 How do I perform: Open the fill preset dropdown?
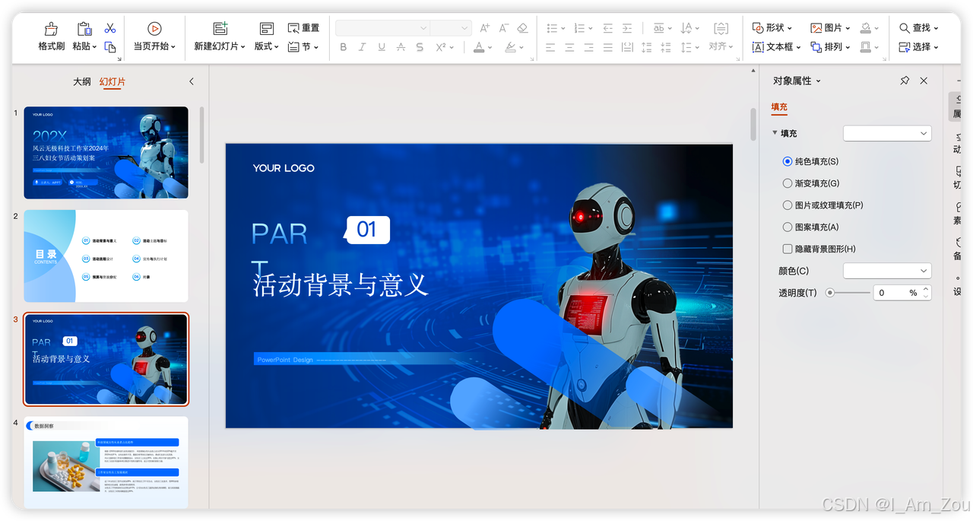tap(887, 133)
